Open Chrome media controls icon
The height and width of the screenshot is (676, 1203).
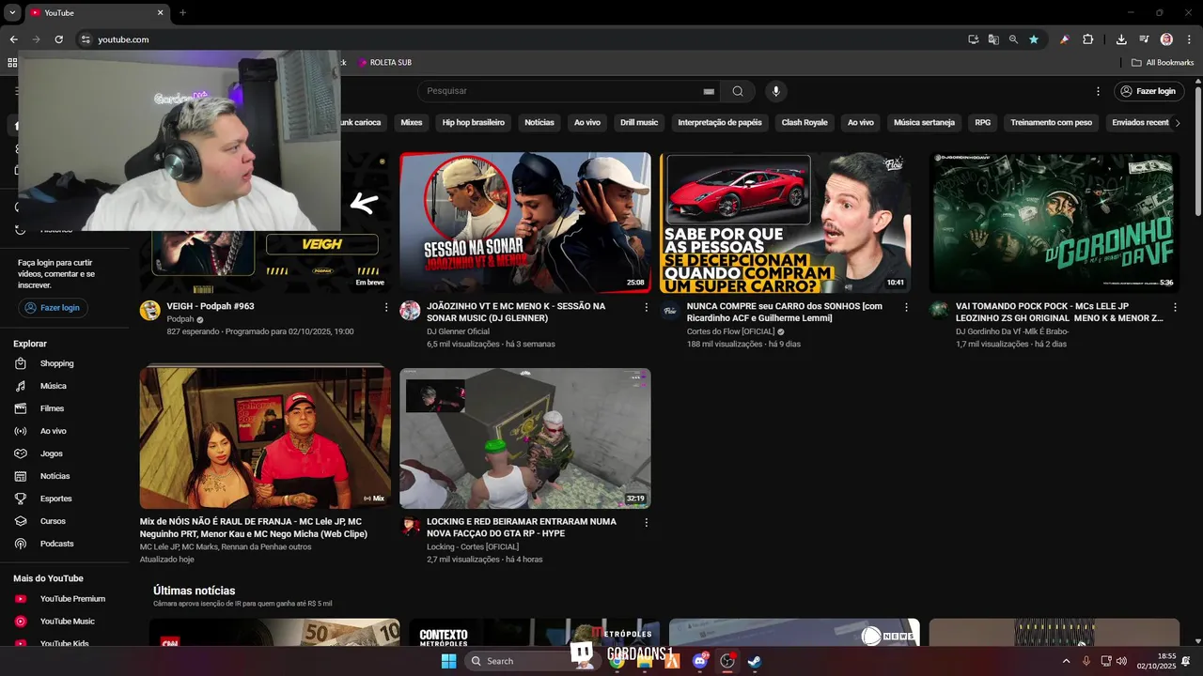pyautogui.click(x=1144, y=39)
